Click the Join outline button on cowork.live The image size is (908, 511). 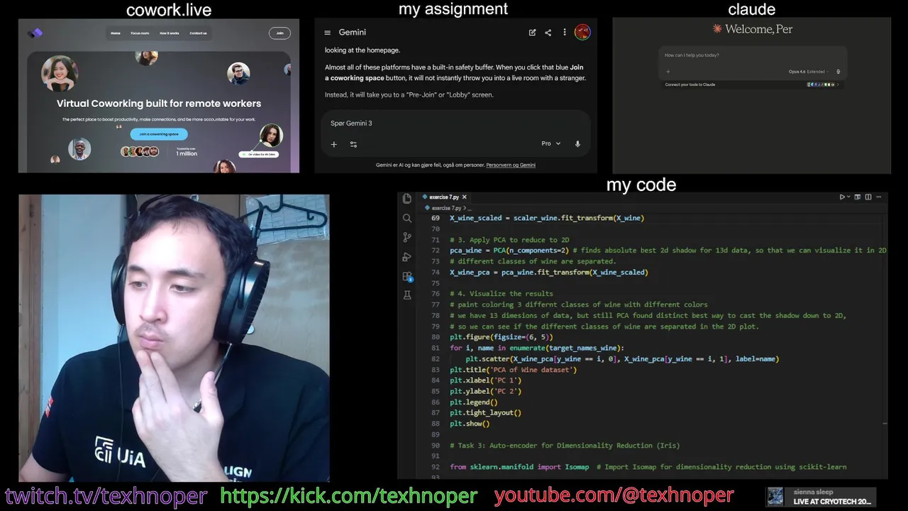tap(279, 33)
